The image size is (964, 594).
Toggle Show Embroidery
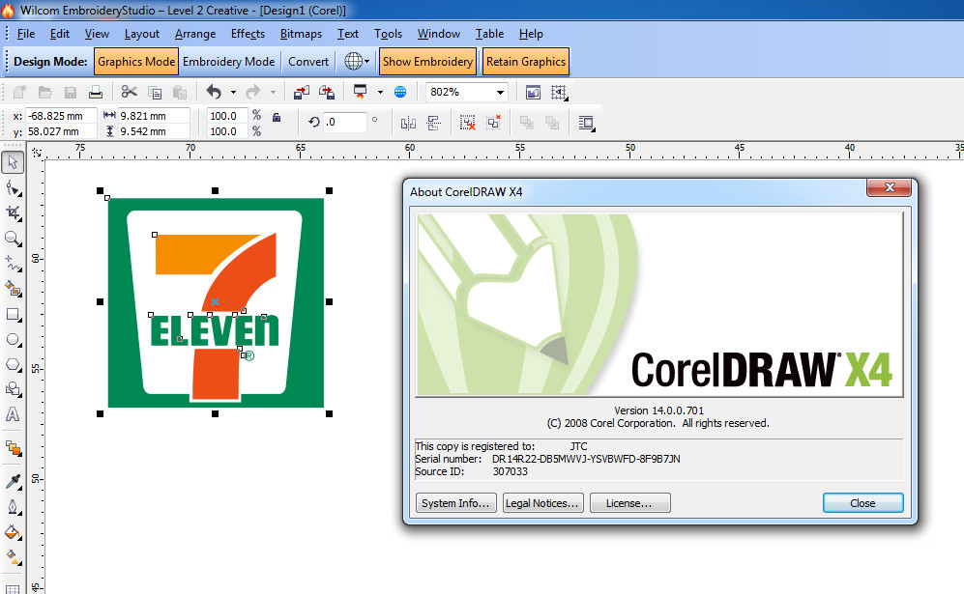coord(428,62)
